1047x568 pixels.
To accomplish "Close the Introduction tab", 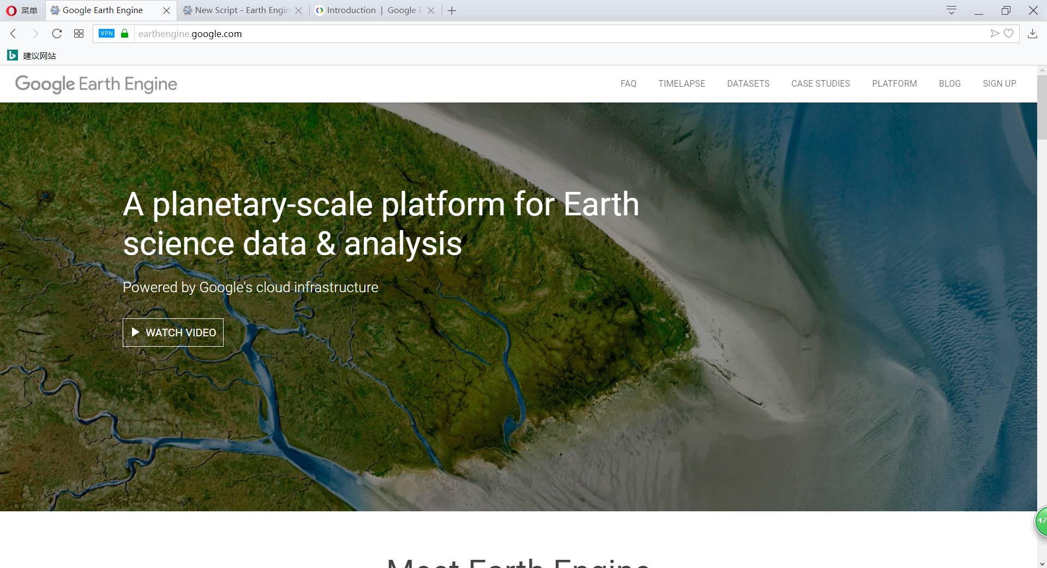I will point(431,10).
